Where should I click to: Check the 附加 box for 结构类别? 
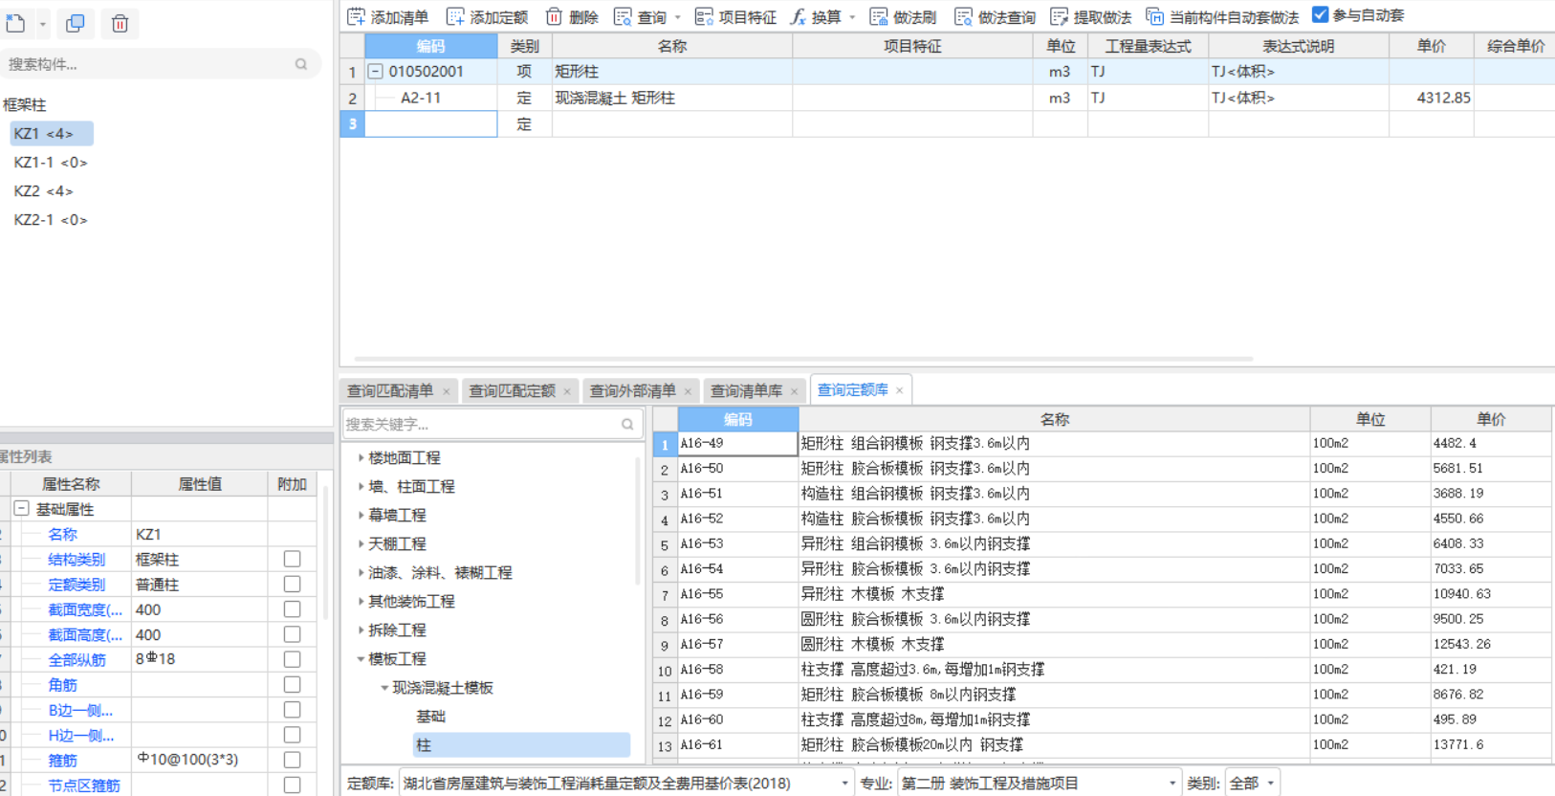coord(293,559)
